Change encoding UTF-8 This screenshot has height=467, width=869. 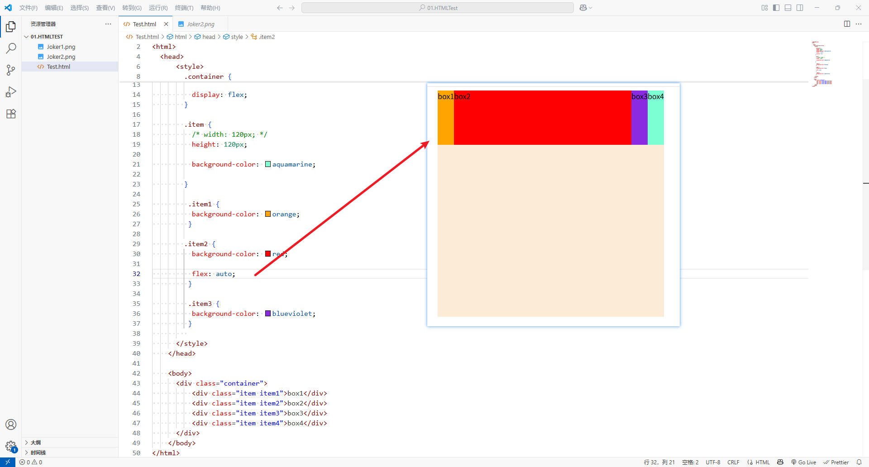[x=713, y=462]
